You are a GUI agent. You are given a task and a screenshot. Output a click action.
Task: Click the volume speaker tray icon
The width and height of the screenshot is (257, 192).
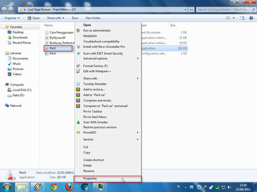coord(229,187)
